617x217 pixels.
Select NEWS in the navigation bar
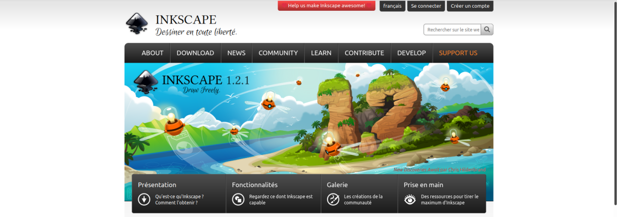(x=237, y=53)
